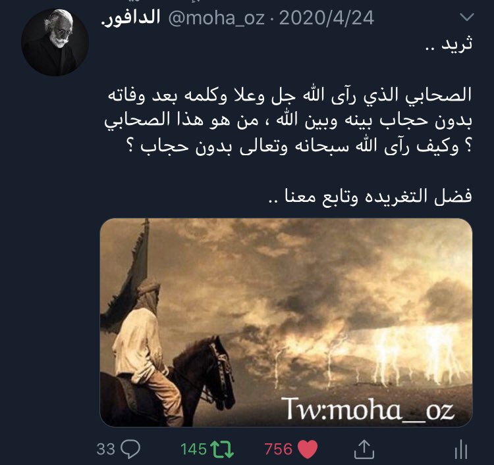Screen dimensions: 494x465
Task: Click the 145 retweets count
Action: point(194,449)
